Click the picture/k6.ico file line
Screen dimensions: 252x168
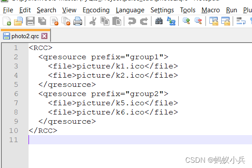[x=113, y=112]
